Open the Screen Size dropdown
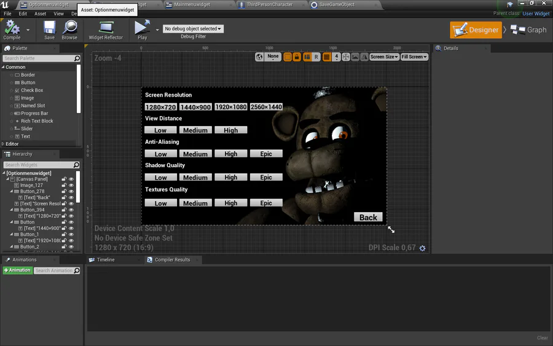 tap(384, 57)
